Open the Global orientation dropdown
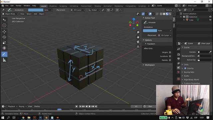 (x=94, y=10)
